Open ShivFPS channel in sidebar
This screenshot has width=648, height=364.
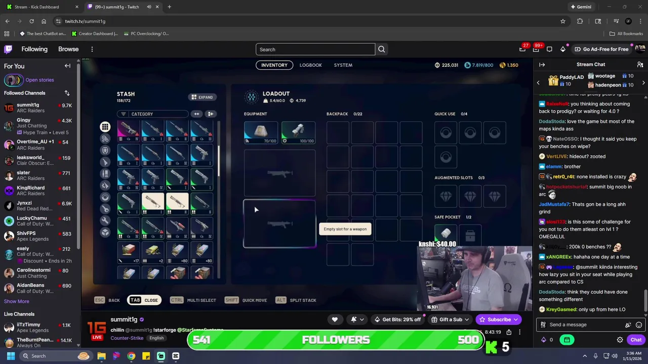[39, 236]
